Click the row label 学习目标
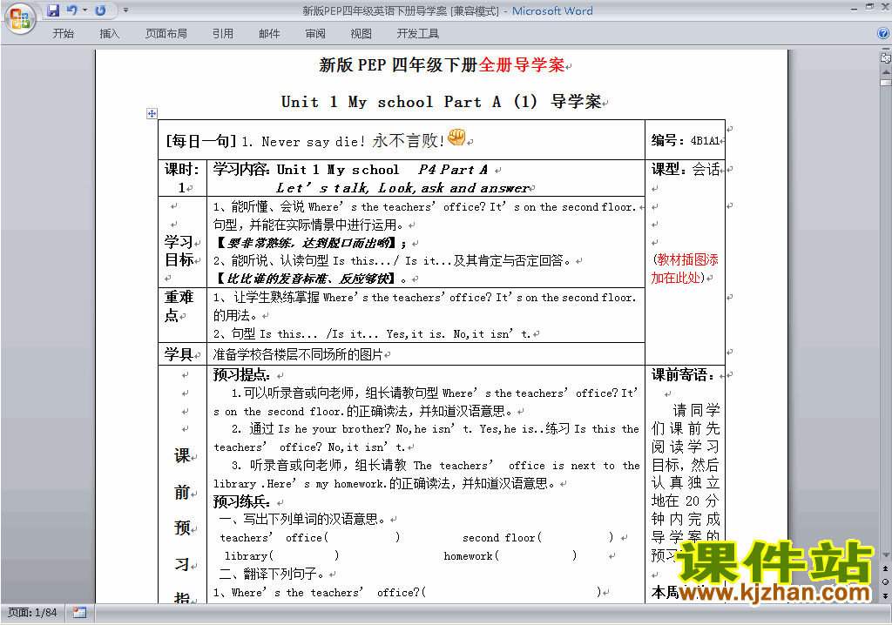The width and height of the screenshot is (892, 625). point(179,251)
